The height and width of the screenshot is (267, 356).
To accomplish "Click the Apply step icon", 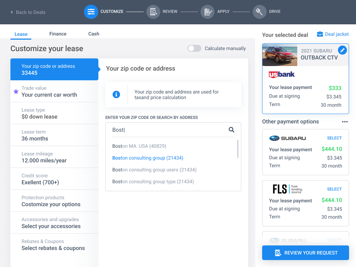I will (208, 12).
